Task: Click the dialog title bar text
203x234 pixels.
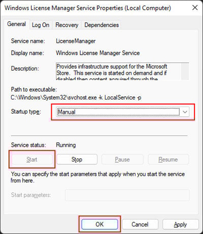Action: click(88, 8)
